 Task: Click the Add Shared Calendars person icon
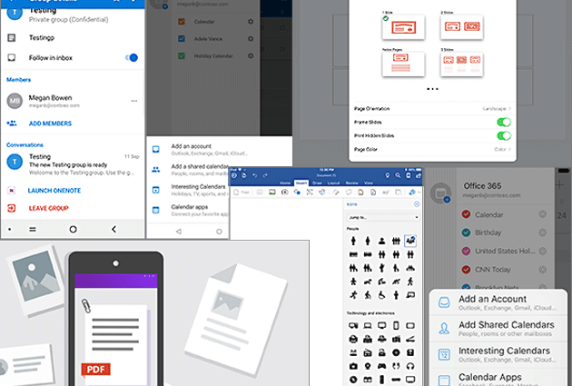[443, 329]
